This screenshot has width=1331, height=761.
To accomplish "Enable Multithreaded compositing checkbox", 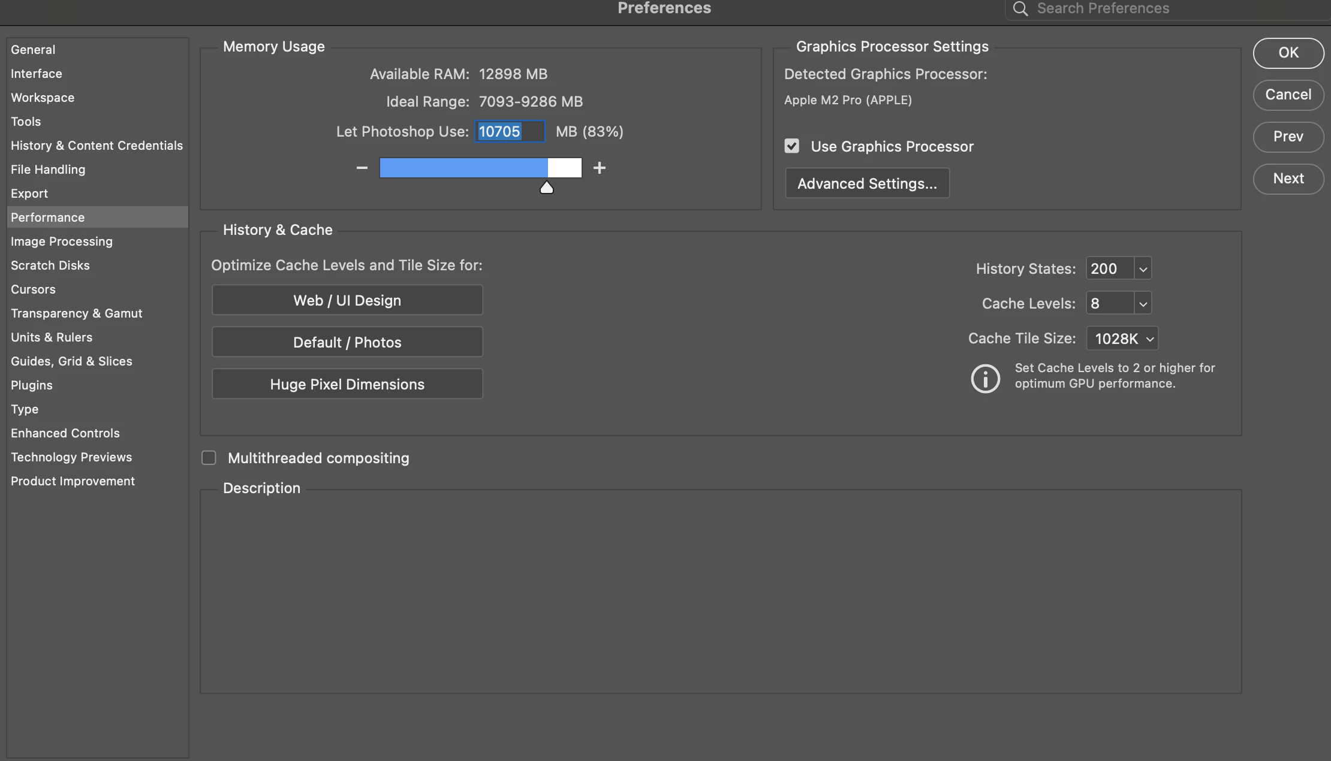I will (x=209, y=458).
